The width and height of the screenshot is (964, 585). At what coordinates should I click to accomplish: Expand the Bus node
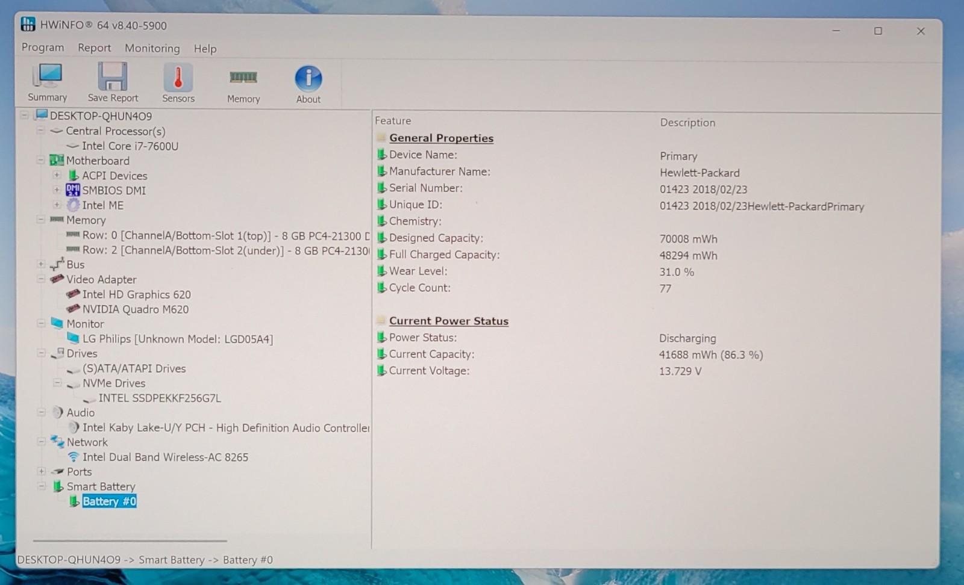click(x=41, y=264)
